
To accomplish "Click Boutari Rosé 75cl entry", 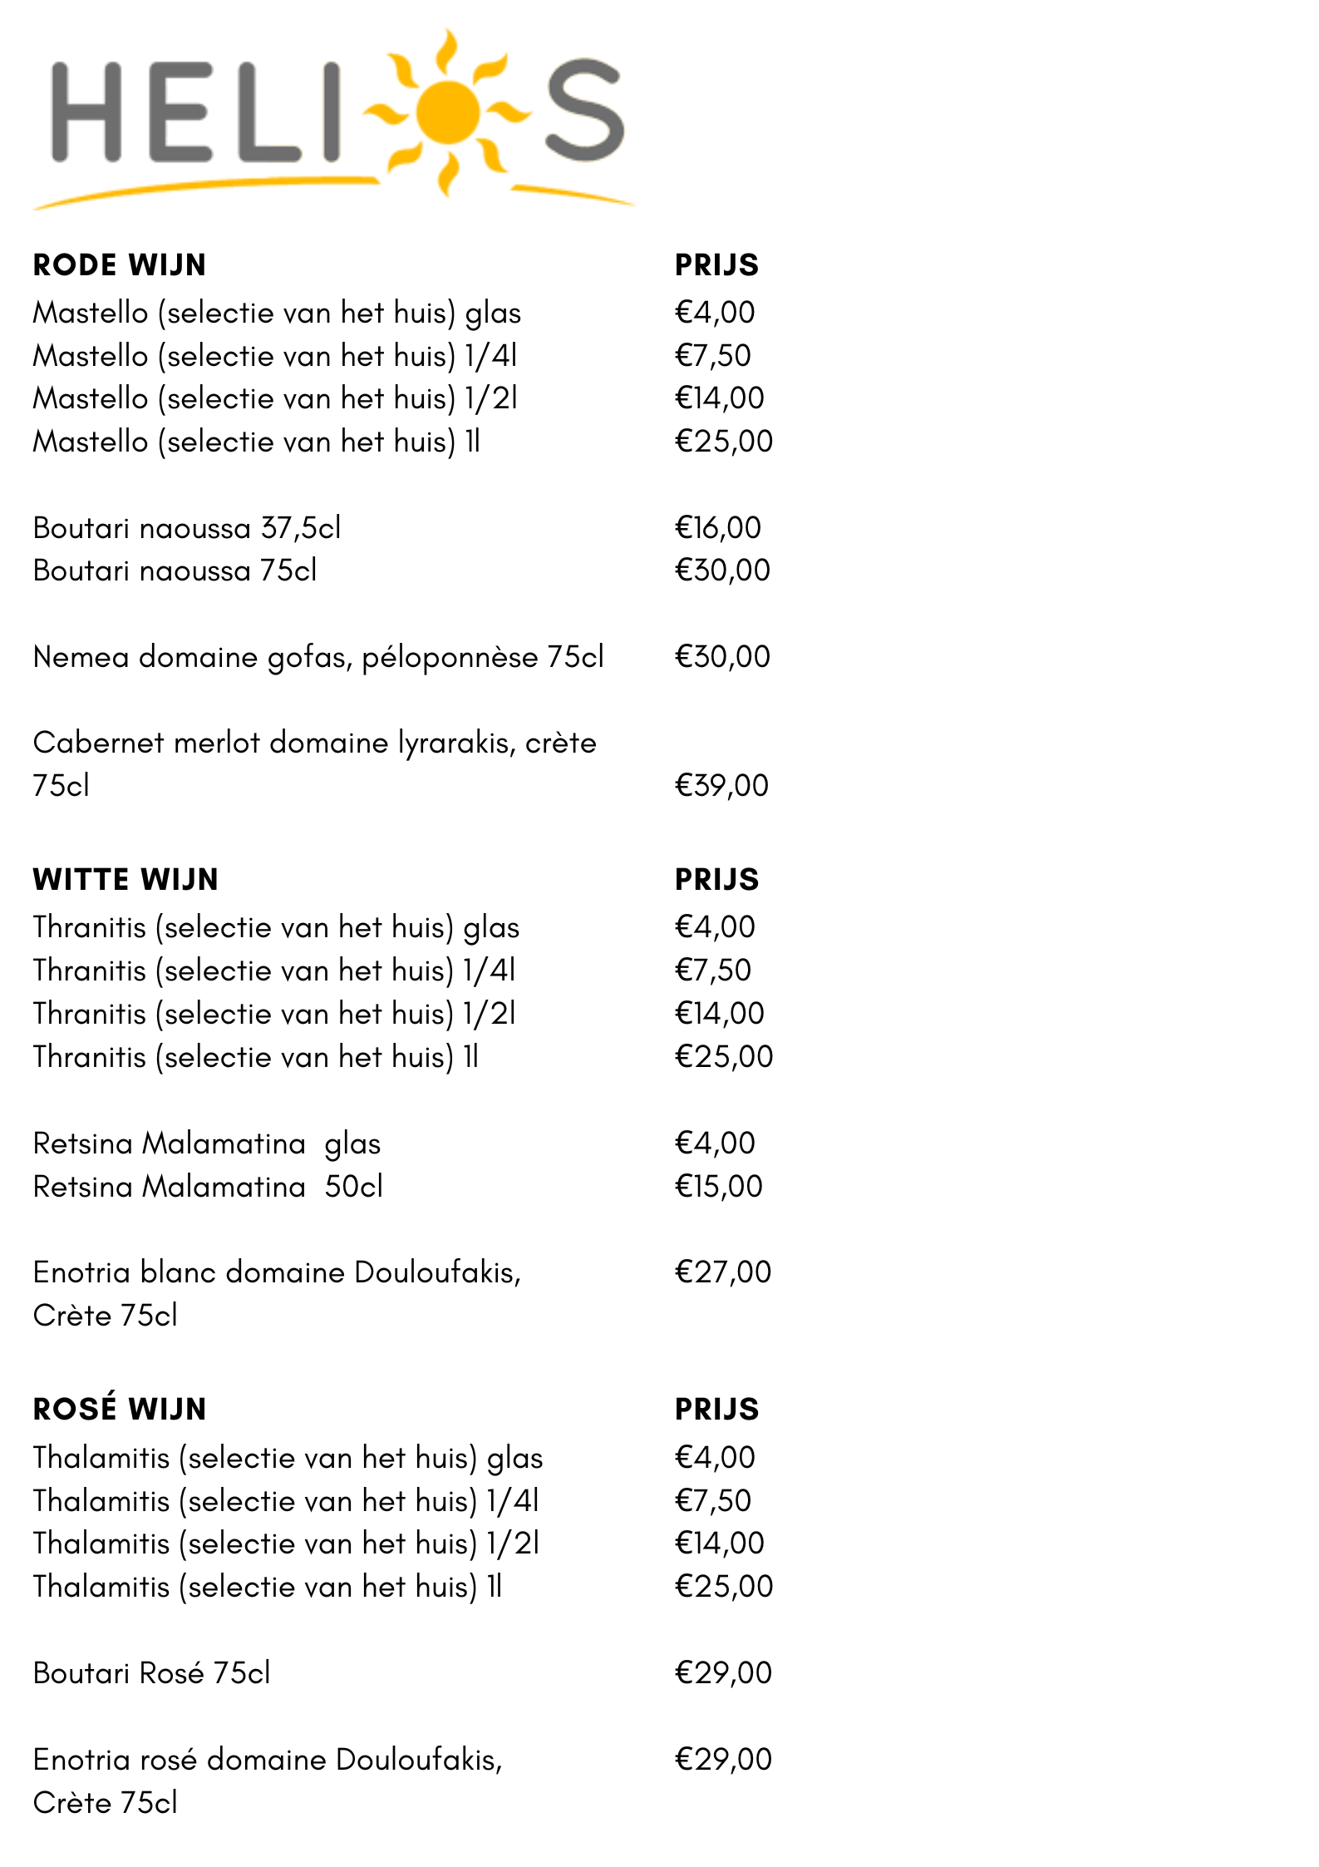I will [x=151, y=1673].
